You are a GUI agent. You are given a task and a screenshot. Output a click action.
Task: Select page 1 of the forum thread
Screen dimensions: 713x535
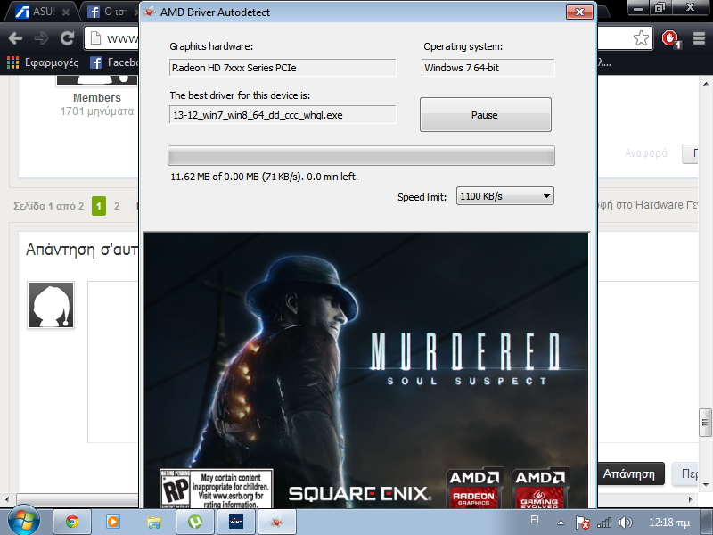coord(99,206)
